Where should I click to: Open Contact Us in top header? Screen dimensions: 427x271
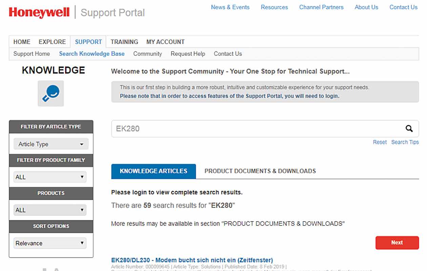click(403, 7)
